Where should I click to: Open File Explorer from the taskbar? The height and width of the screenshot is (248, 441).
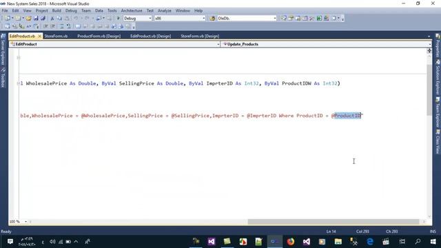338,242
